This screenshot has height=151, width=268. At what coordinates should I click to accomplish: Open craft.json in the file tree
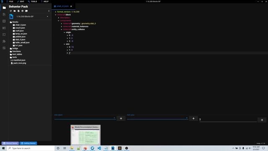(x=18, y=31)
